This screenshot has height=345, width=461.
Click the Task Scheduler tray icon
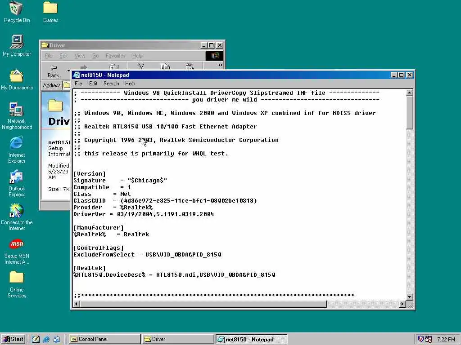(429, 339)
